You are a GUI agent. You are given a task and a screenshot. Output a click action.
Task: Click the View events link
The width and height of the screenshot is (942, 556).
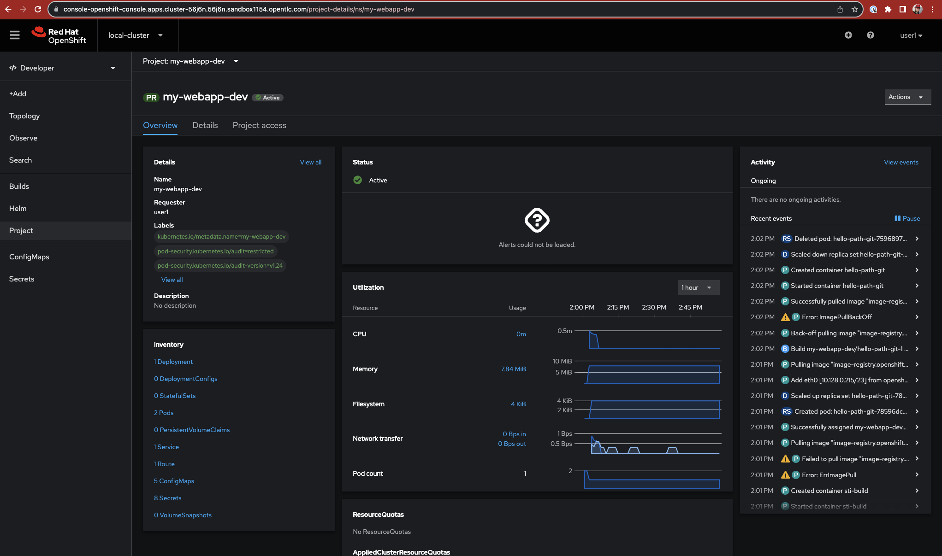click(901, 162)
